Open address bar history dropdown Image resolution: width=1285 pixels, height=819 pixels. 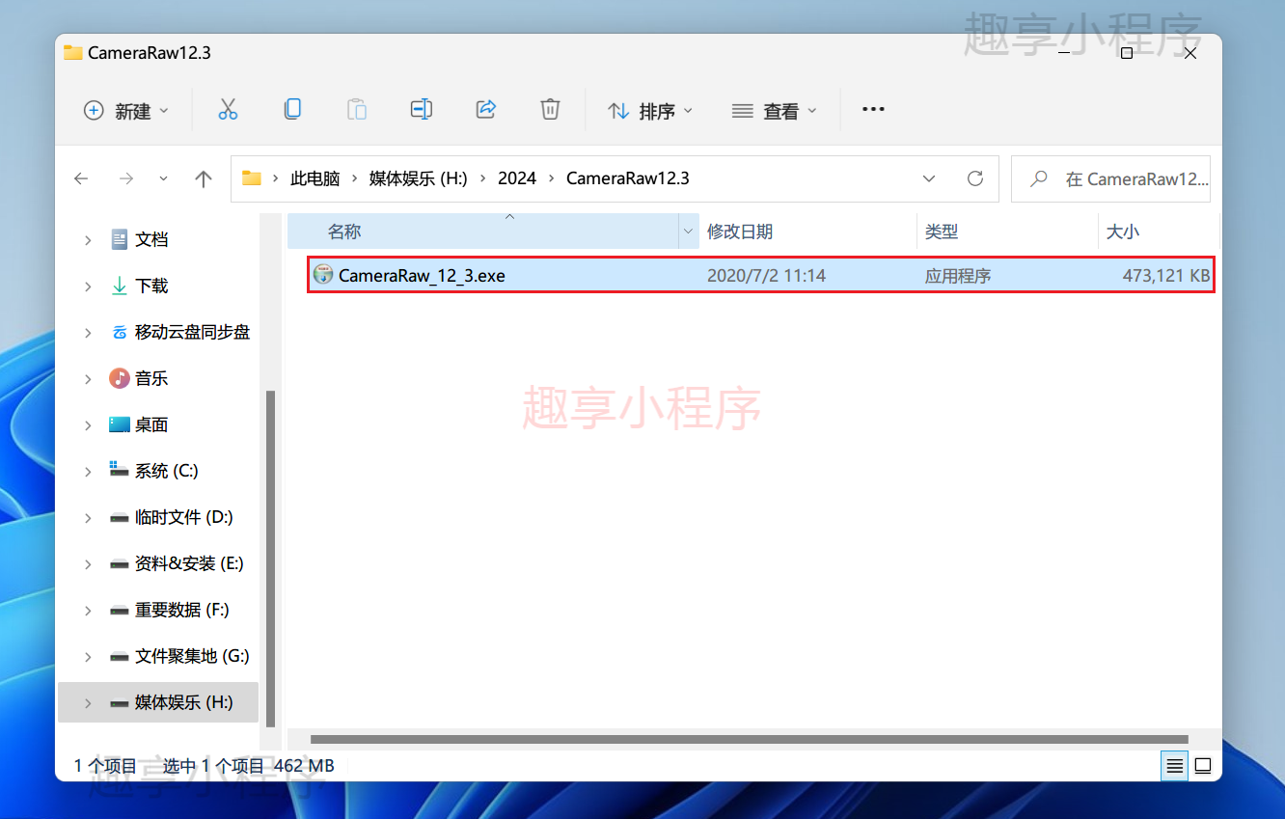[x=929, y=178]
